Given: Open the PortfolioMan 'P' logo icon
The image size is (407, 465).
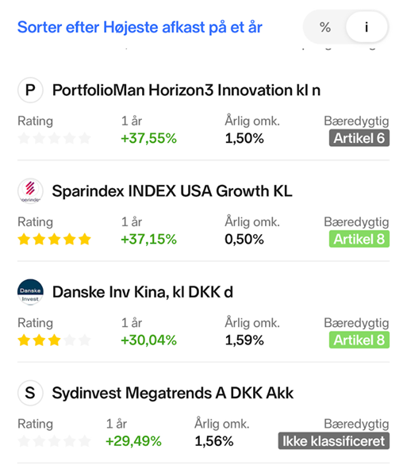Looking at the screenshot, I should (30, 90).
